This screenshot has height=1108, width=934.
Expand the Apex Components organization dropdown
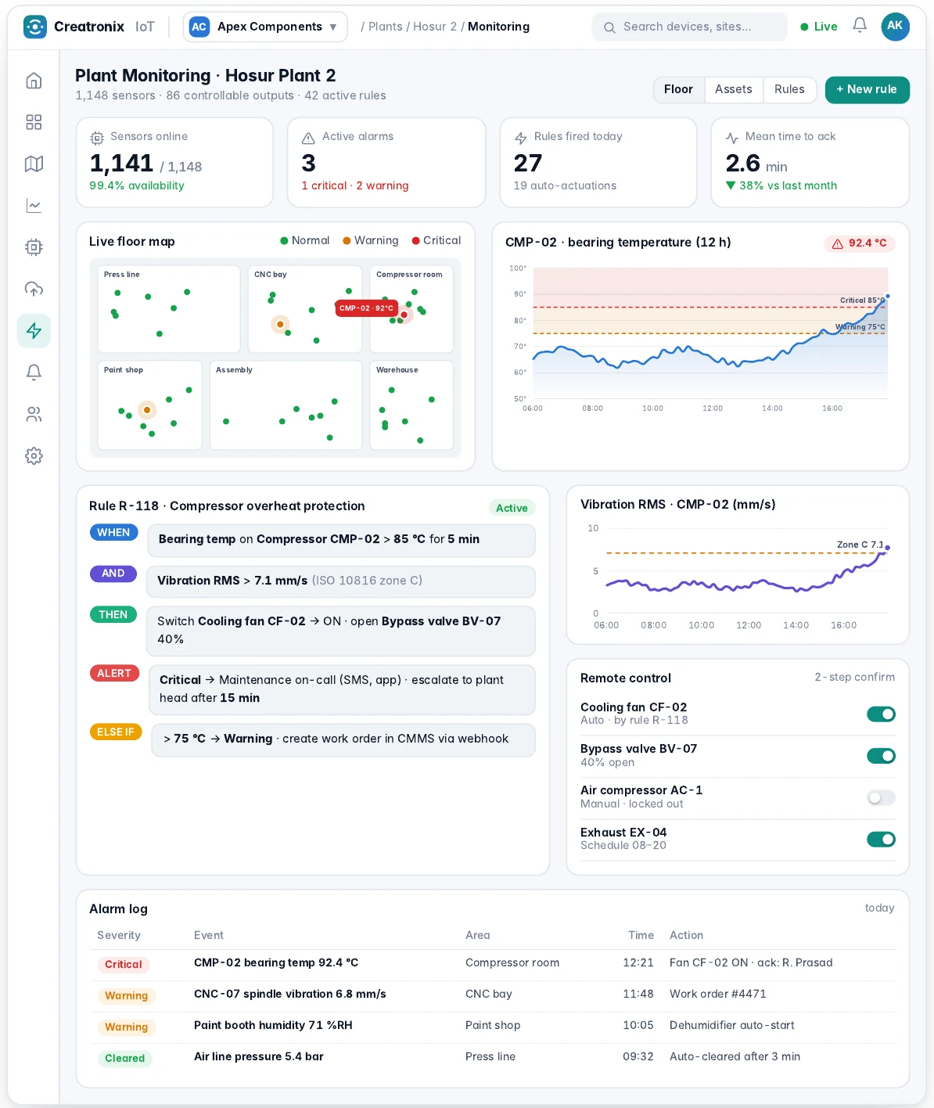click(x=265, y=27)
